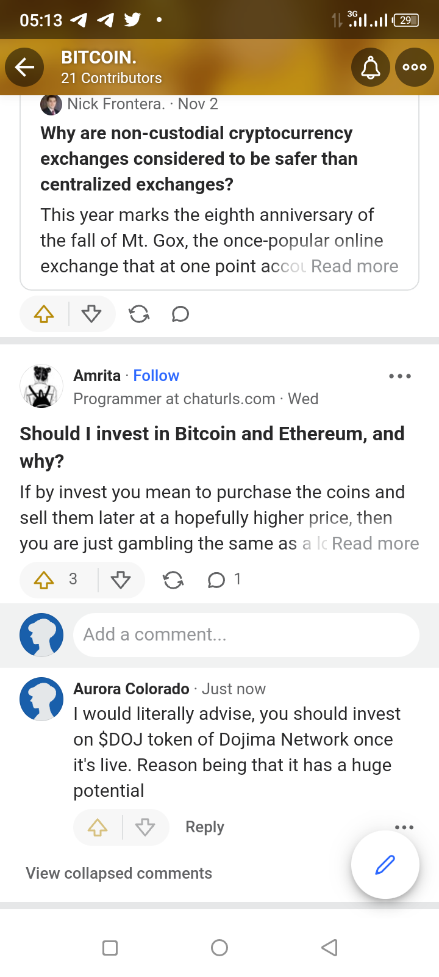Downvote Amrita's answer
The height and width of the screenshot is (977, 439).
tap(121, 579)
